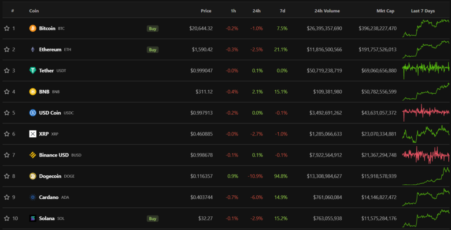Star USD Coin as a favorite

pos(7,113)
